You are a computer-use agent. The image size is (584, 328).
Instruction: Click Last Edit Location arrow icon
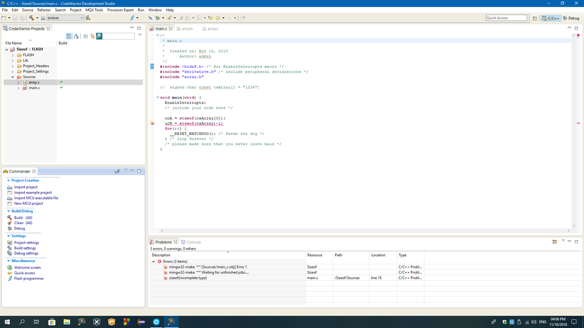[x=211, y=18]
